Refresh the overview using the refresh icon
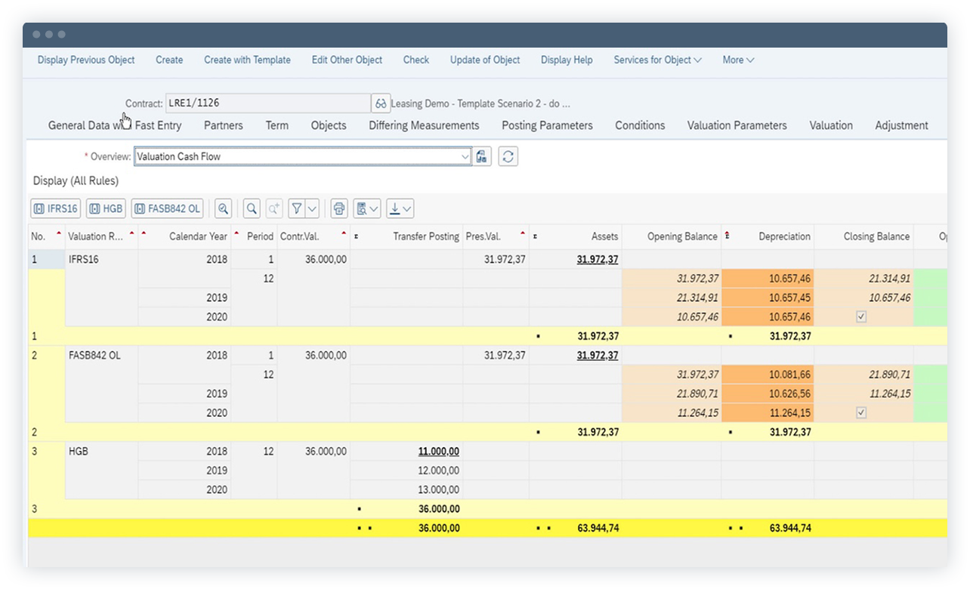 coord(508,156)
